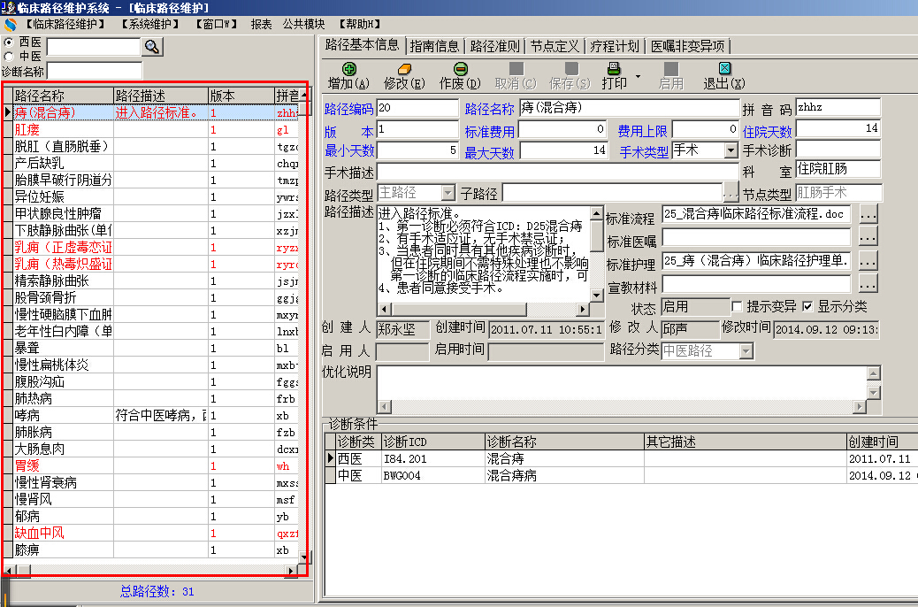Select the 缺血中风 path row
Image resolution: width=918 pixels, height=607 pixels.
point(157,534)
